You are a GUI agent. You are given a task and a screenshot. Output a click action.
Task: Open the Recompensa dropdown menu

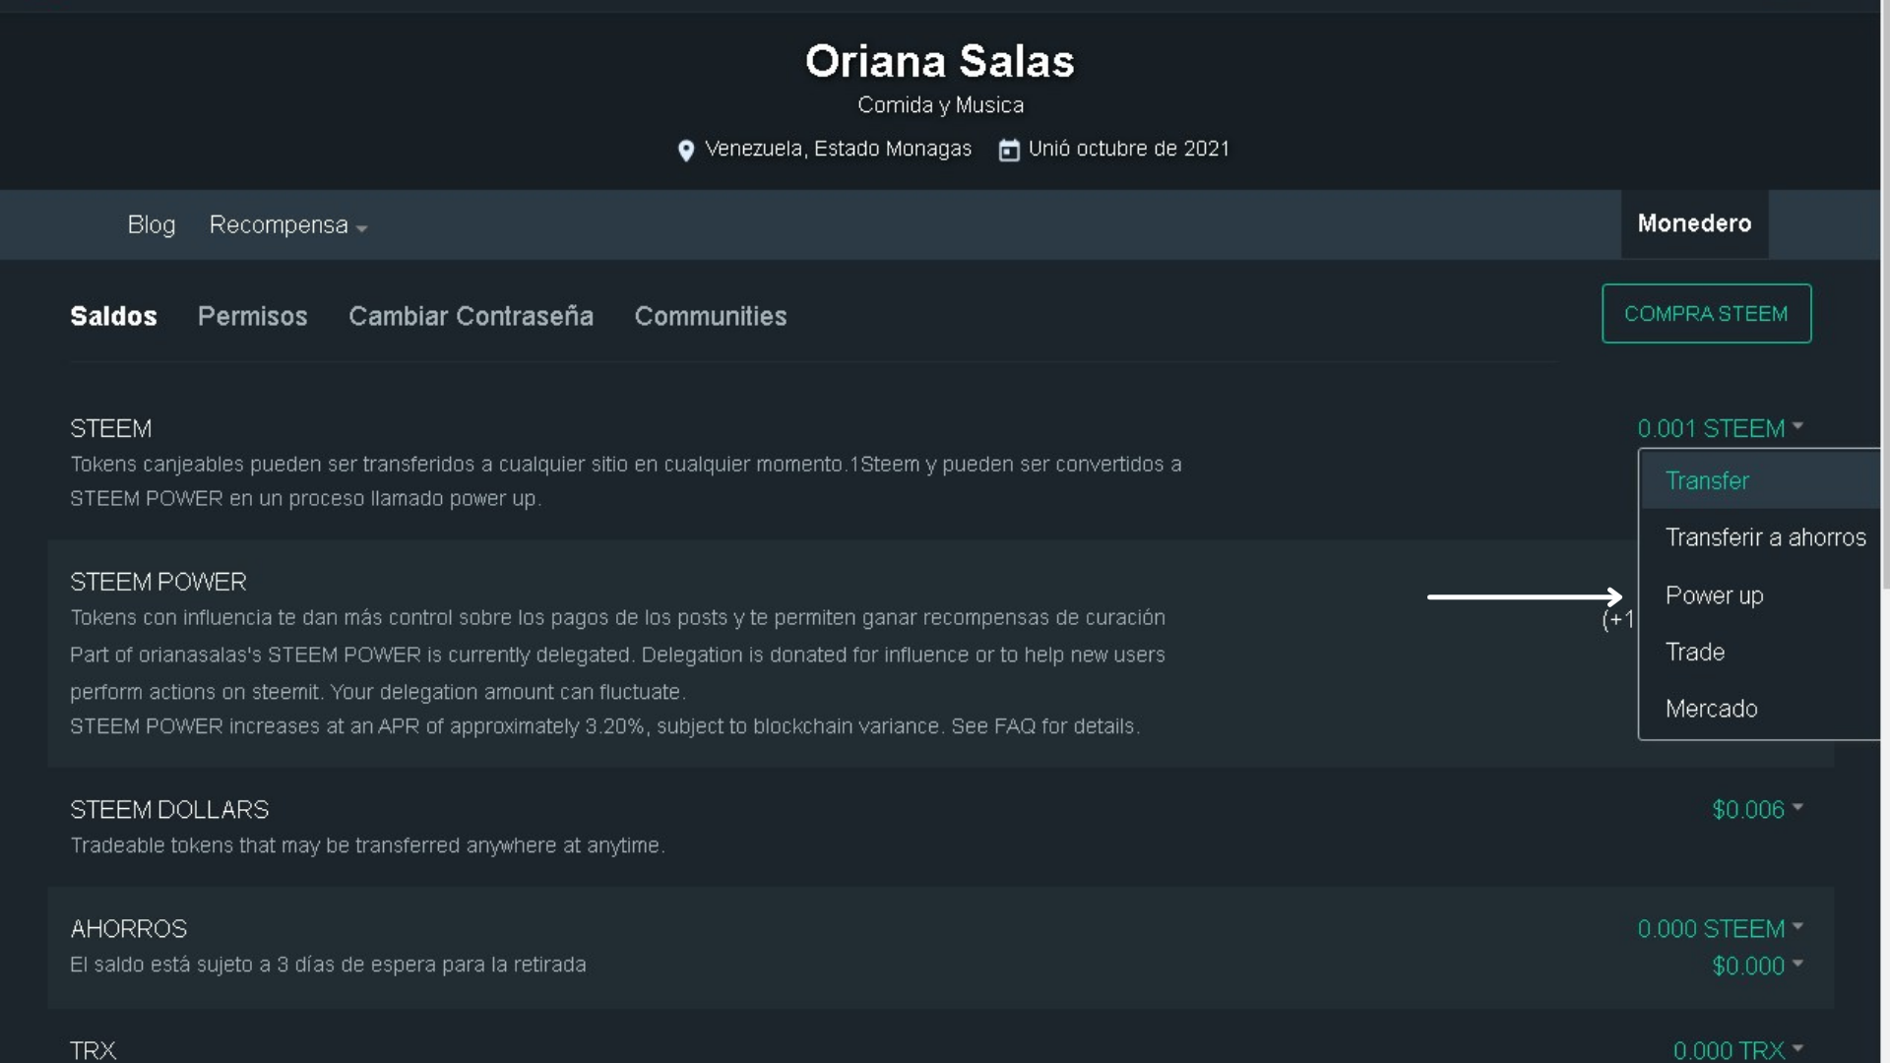[x=287, y=225]
